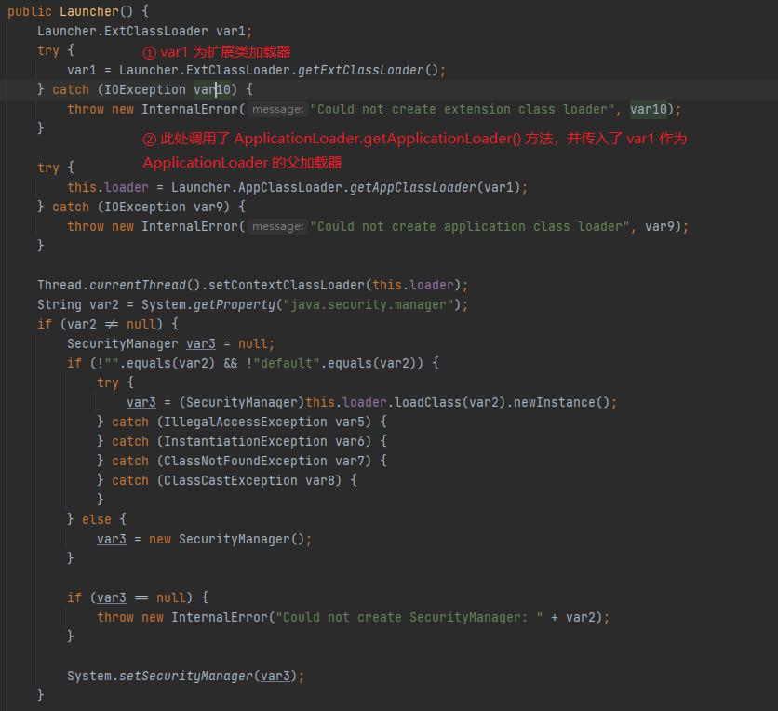
Task: Click getAppClassLoader(var1) method call
Action: pyautogui.click(x=436, y=188)
